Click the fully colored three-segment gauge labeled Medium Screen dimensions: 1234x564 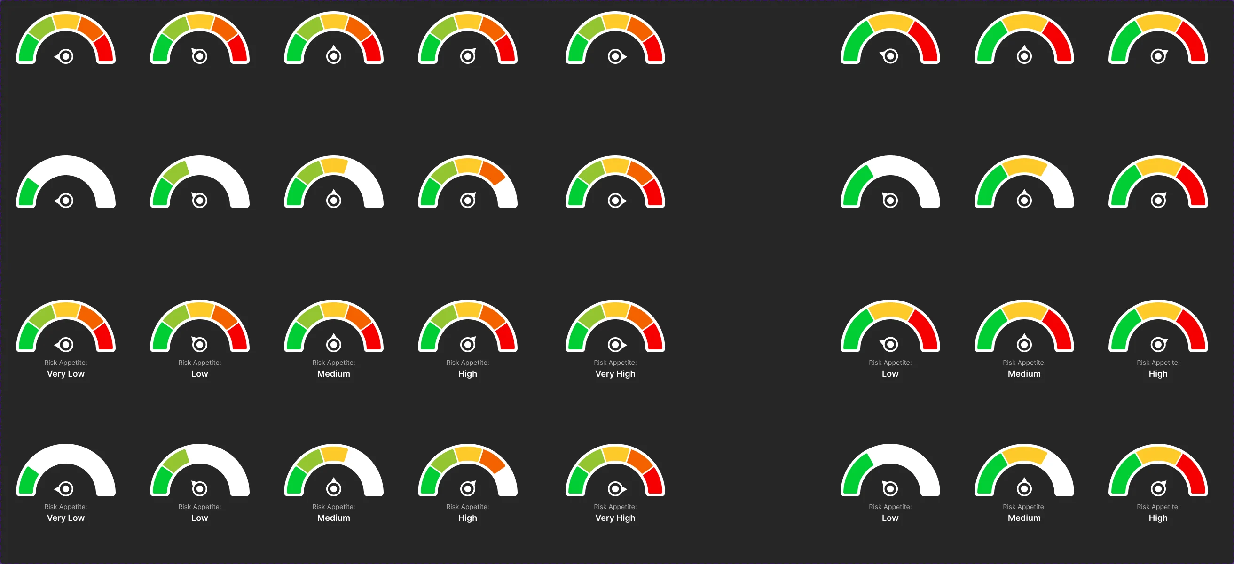(1024, 326)
